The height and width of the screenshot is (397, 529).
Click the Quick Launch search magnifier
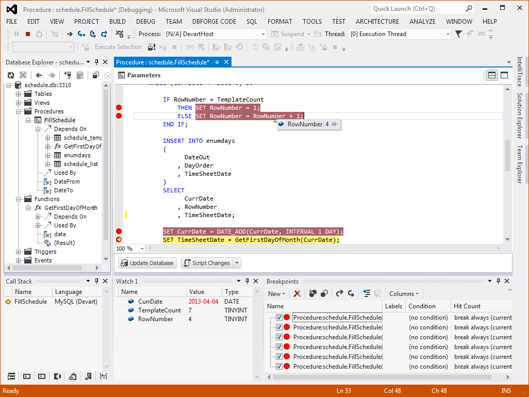pyautogui.click(x=469, y=9)
